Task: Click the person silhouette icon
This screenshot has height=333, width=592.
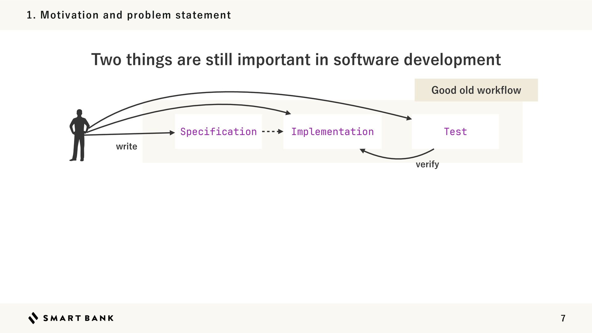Action: pyautogui.click(x=79, y=136)
